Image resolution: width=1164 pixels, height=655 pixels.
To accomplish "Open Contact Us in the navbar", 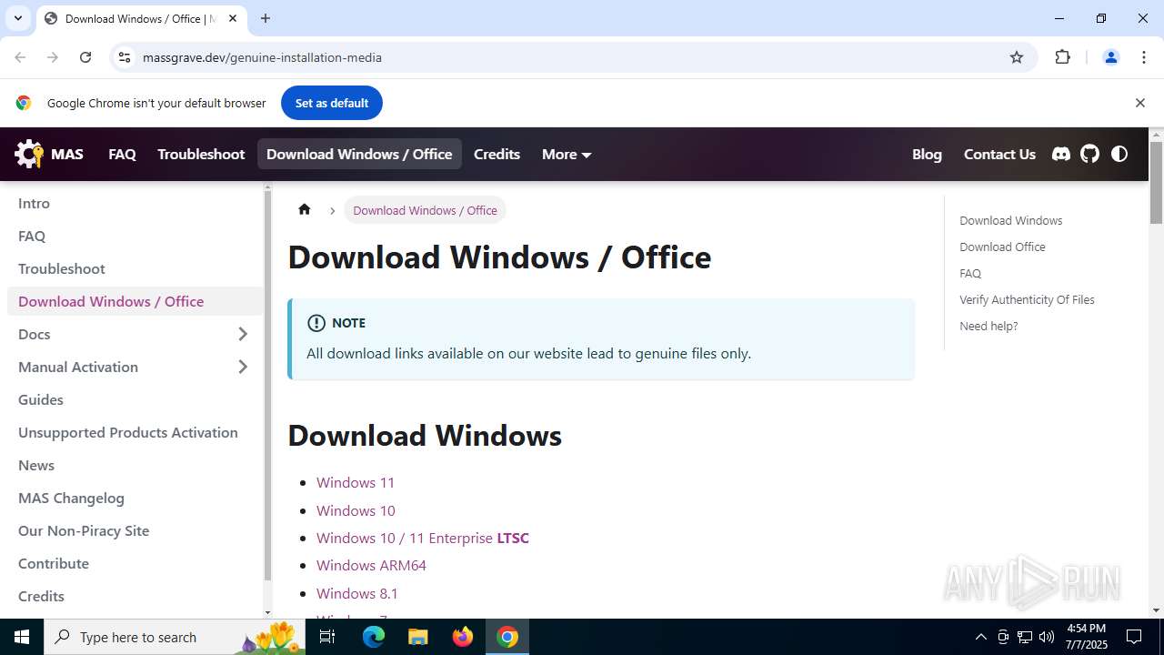I will pyautogui.click(x=999, y=154).
